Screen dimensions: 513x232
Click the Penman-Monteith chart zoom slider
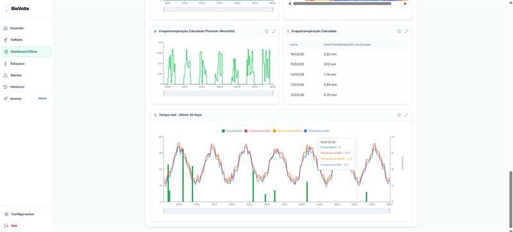coord(219,93)
